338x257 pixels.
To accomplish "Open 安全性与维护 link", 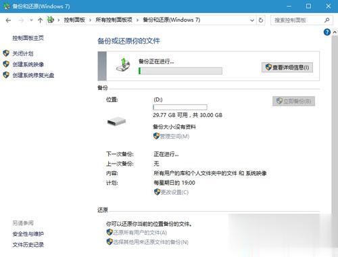I will [x=28, y=234].
